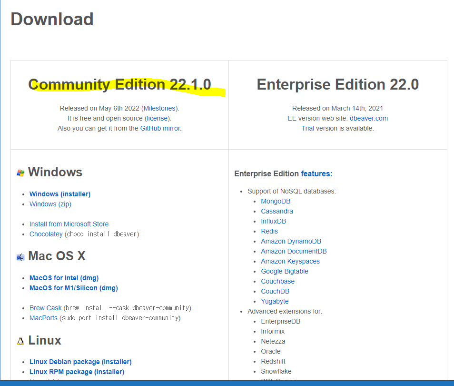Click the EnterpriseDB list item

pyautogui.click(x=281, y=321)
